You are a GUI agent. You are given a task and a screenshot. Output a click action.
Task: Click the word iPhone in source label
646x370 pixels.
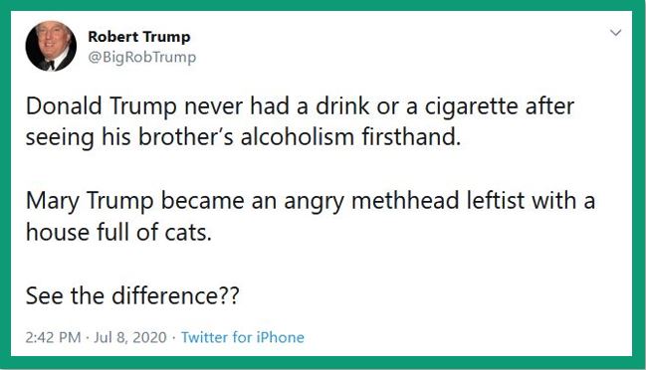click(x=280, y=337)
